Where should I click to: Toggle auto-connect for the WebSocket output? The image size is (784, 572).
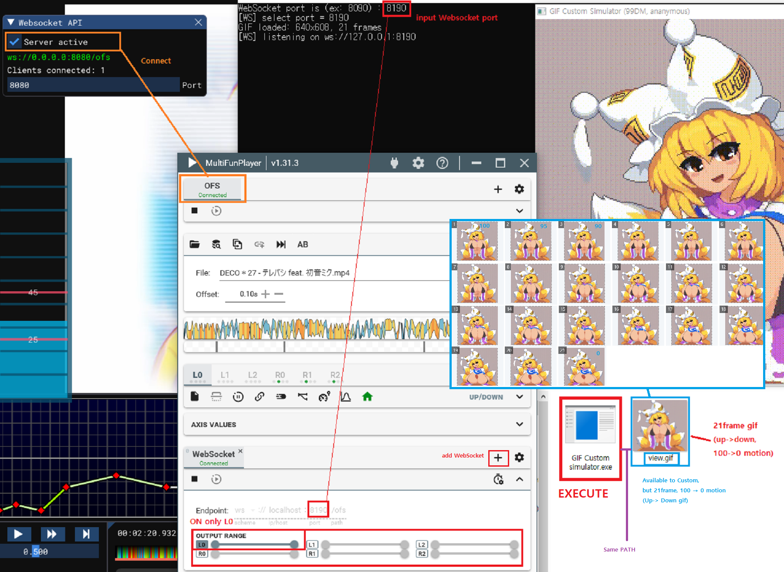coord(216,479)
